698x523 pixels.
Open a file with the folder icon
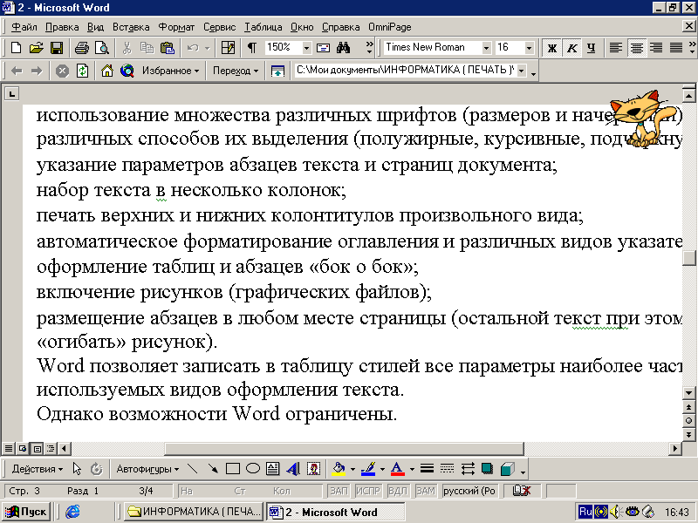pos(37,48)
